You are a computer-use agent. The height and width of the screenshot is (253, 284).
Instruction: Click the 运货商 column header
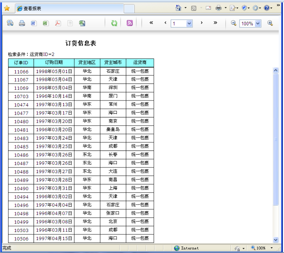coord(140,63)
